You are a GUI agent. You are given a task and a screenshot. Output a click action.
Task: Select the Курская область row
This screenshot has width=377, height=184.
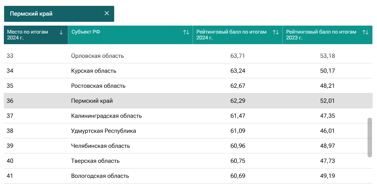94,71
